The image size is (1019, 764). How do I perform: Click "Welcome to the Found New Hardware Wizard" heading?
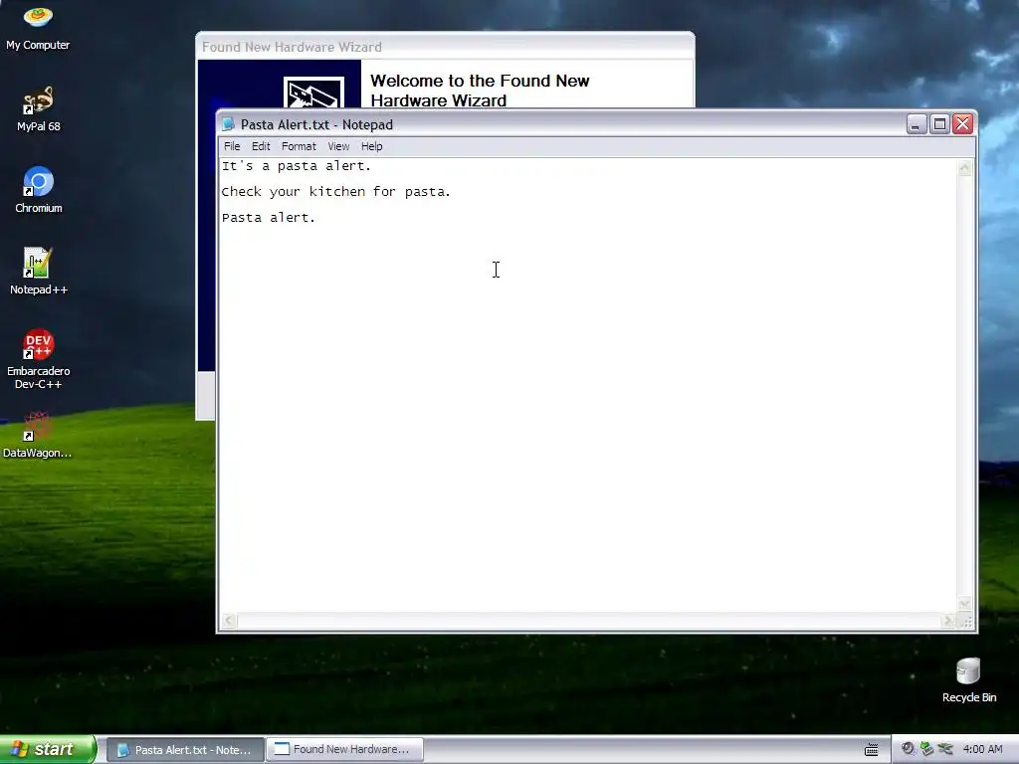tap(480, 91)
